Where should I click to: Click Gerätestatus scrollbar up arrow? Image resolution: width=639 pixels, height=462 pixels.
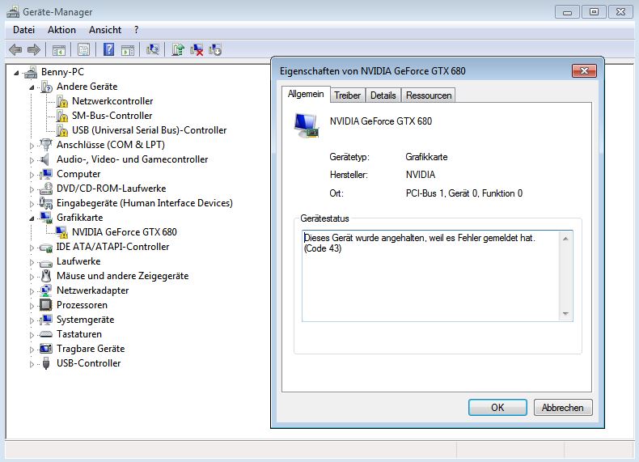click(x=565, y=239)
